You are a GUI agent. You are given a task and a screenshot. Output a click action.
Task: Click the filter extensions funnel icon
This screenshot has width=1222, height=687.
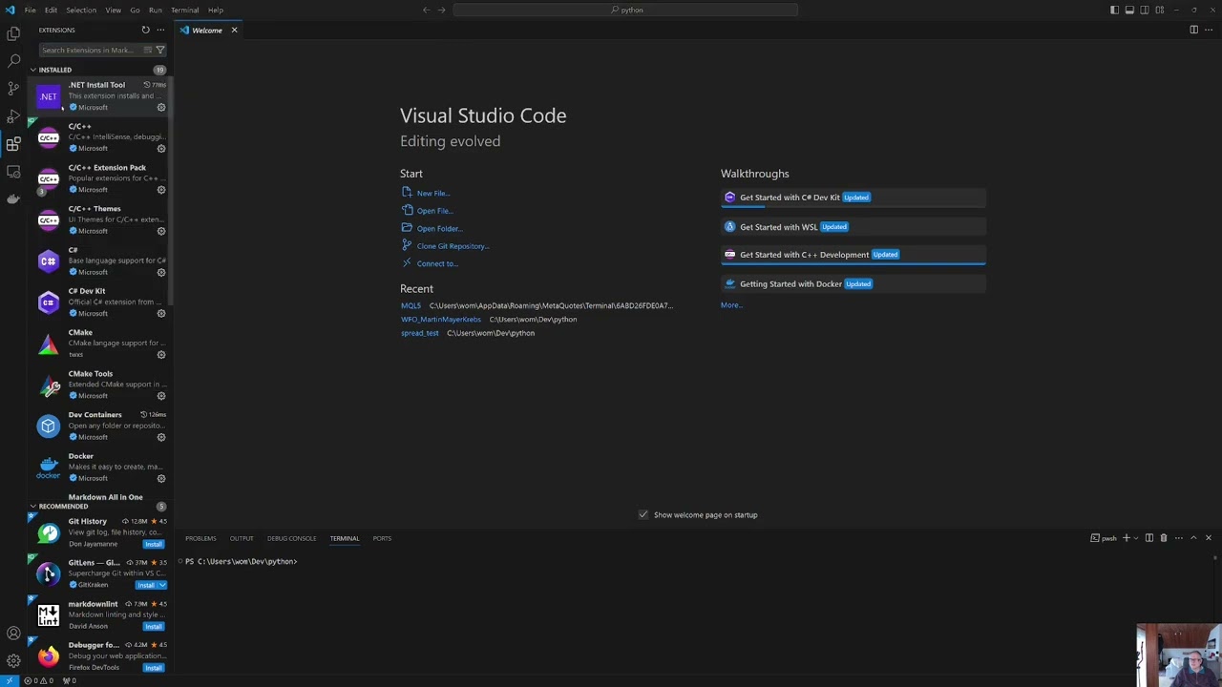pyautogui.click(x=159, y=50)
